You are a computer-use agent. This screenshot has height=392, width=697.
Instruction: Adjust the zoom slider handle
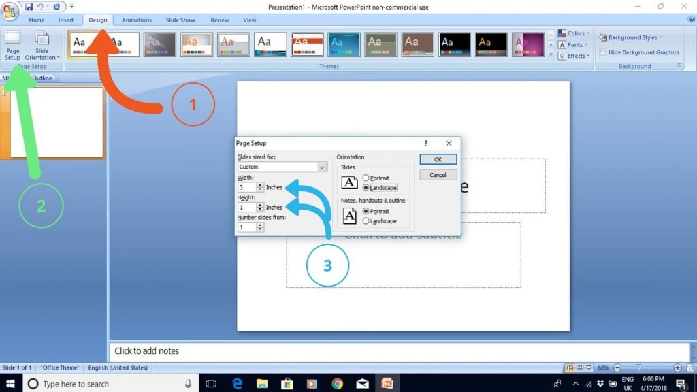pyautogui.click(x=638, y=368)
